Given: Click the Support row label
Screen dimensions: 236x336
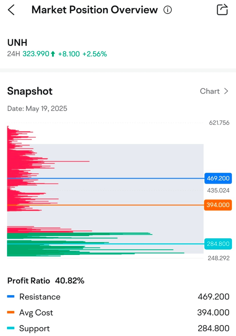Looking at the screenshot, I should point(34,328).
